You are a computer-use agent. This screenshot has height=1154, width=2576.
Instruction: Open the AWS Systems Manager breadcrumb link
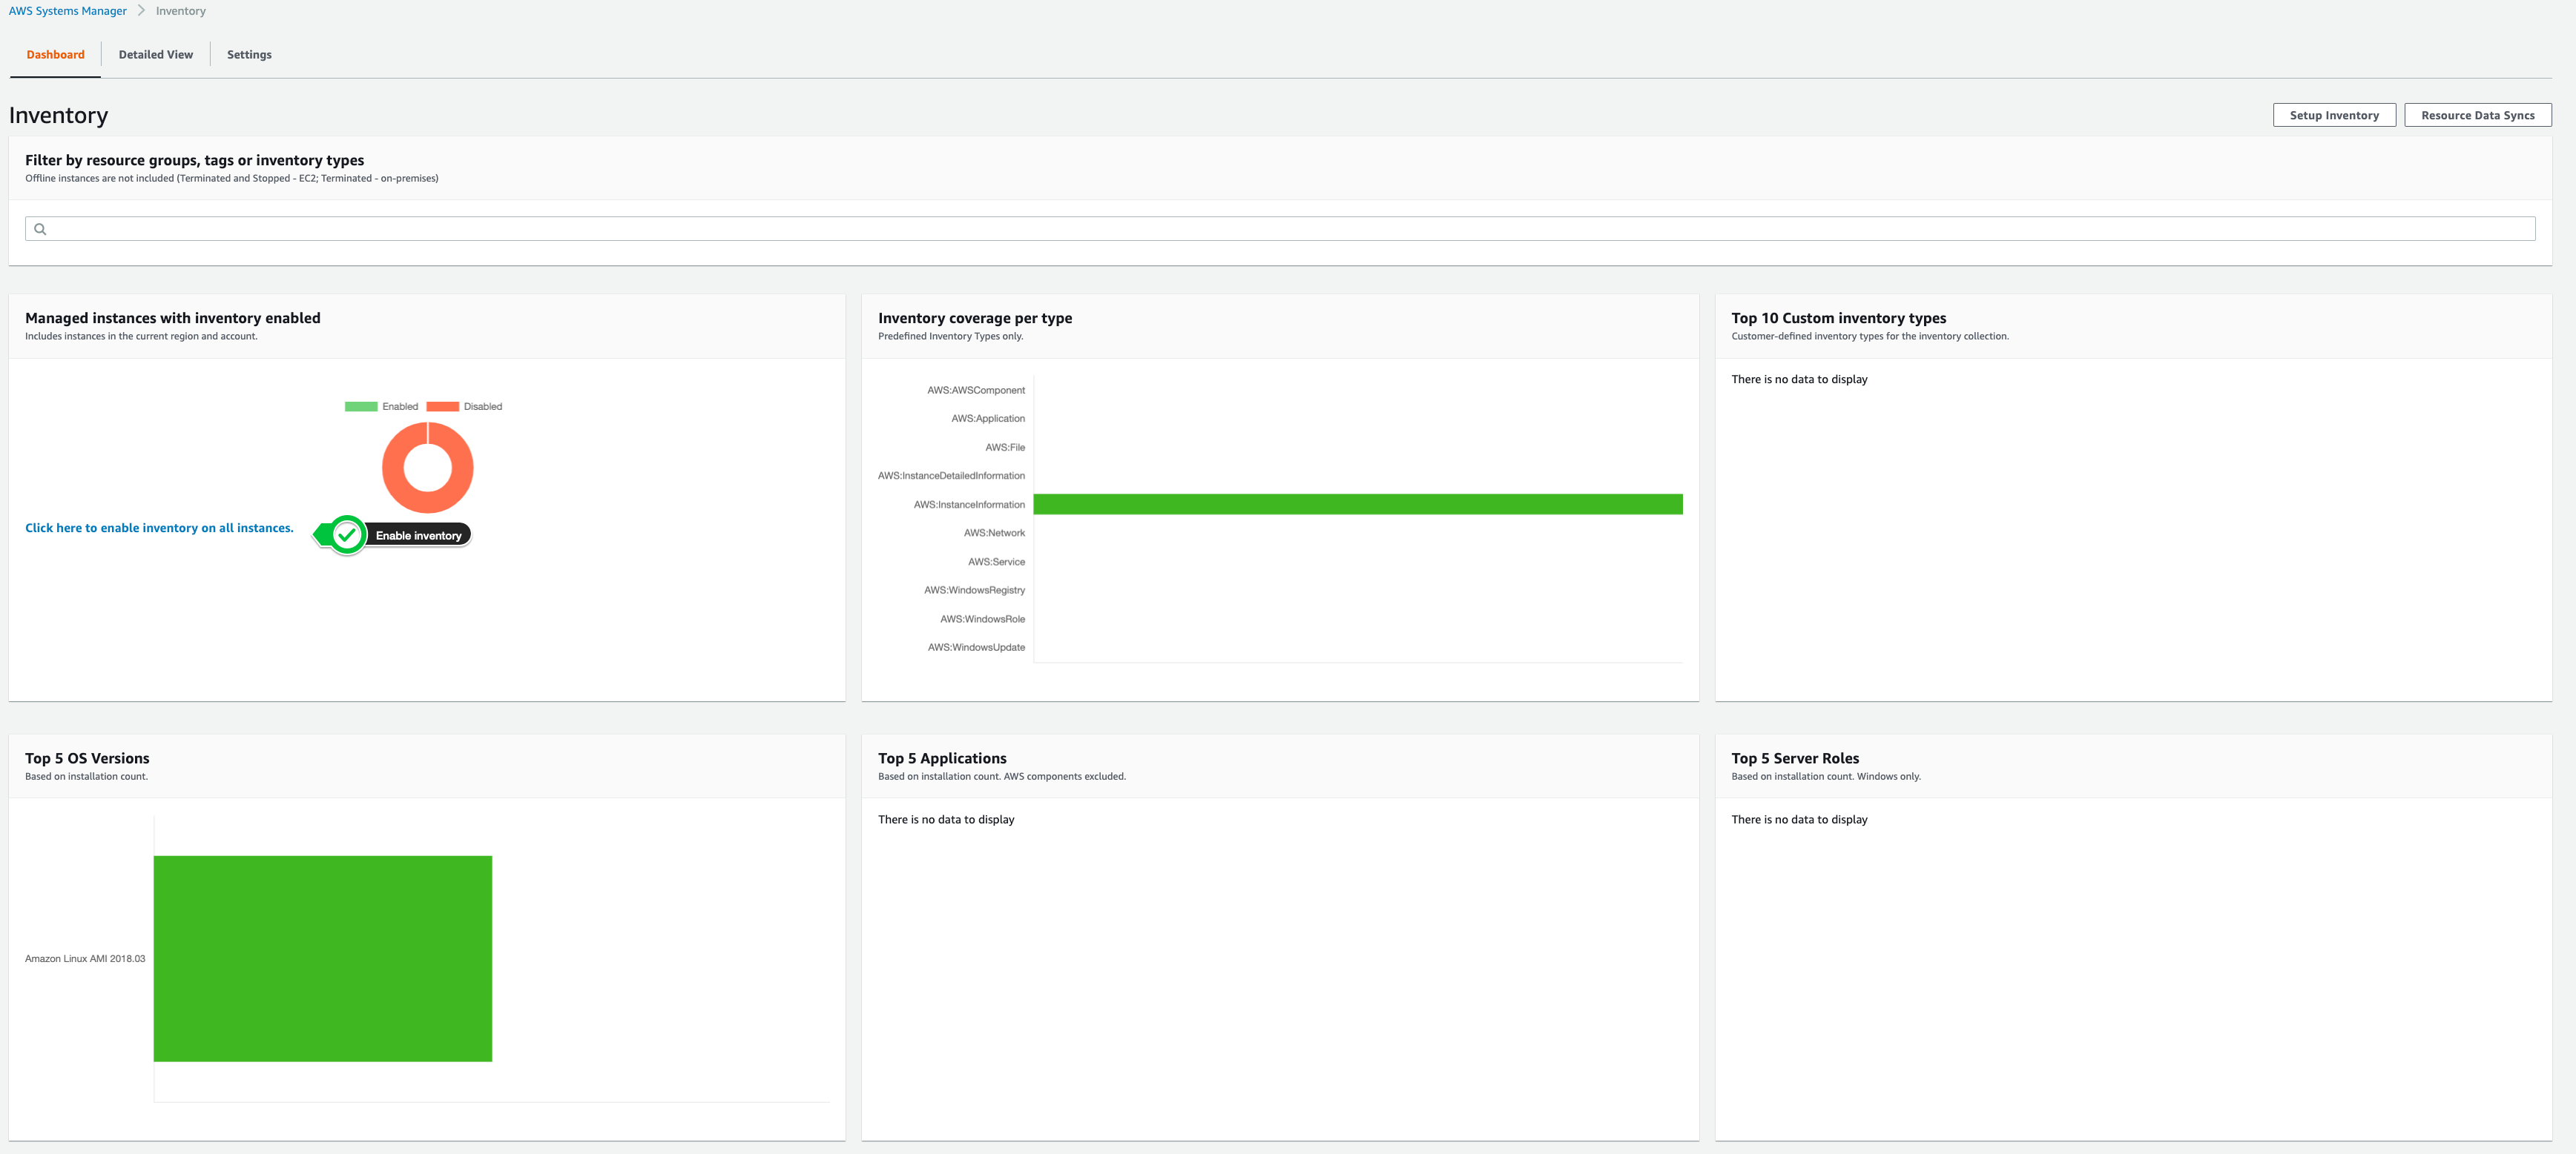[68, 11]
